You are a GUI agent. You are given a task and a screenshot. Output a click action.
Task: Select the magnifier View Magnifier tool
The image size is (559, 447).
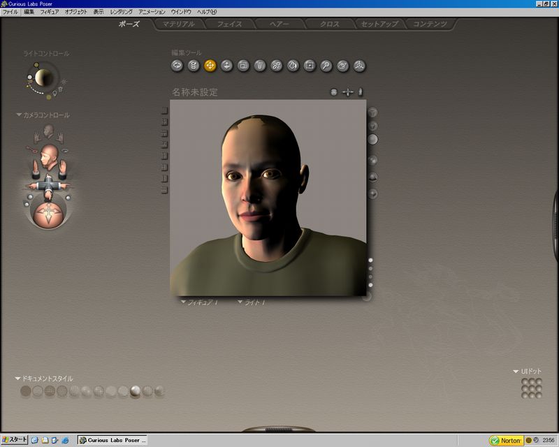[x=326, y=66]
